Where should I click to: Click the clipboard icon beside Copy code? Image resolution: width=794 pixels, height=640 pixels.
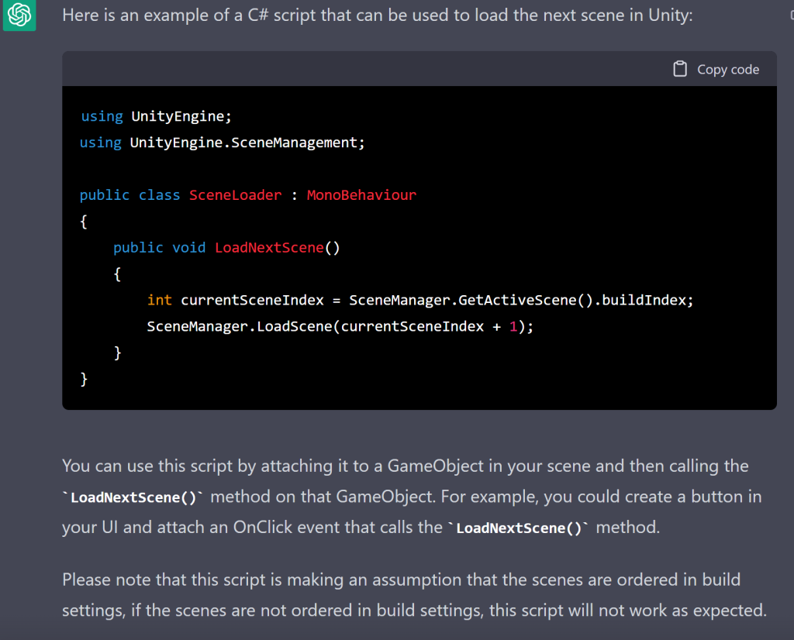(x=679, y=69)
